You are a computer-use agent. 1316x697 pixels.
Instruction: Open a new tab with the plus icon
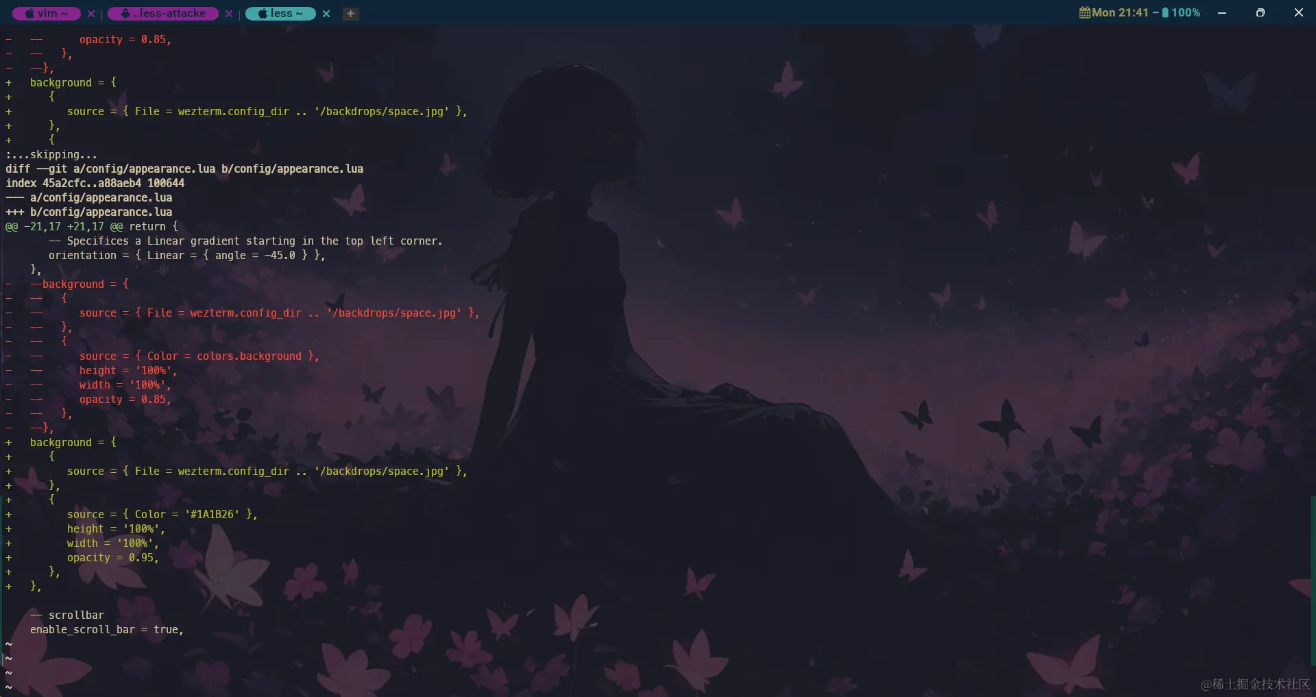coord(350,14)
